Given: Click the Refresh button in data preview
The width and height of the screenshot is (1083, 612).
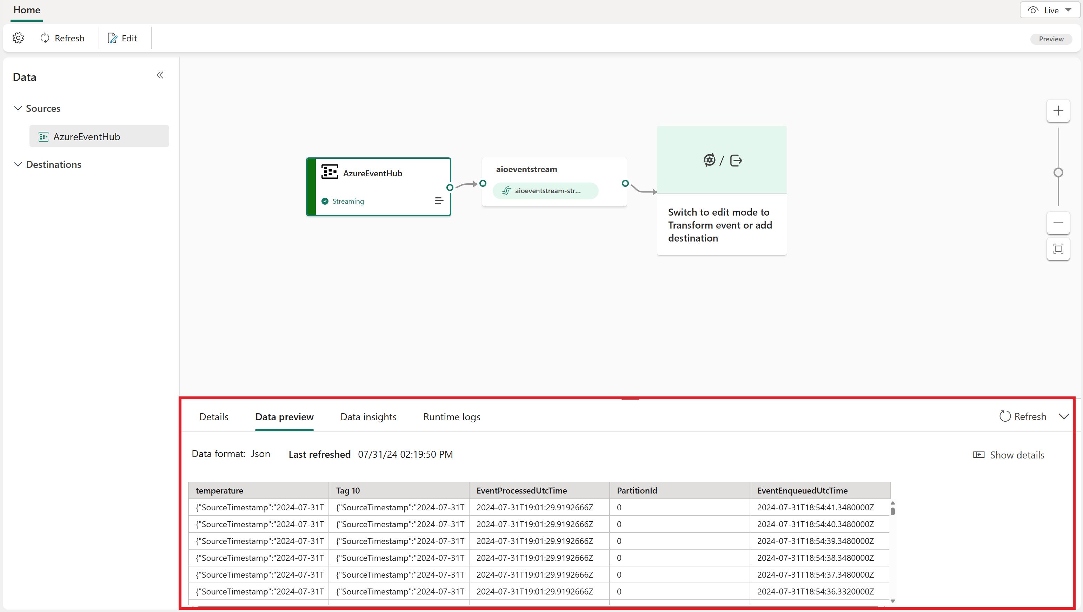Looking at the screenshot, I should [1023, 416].
